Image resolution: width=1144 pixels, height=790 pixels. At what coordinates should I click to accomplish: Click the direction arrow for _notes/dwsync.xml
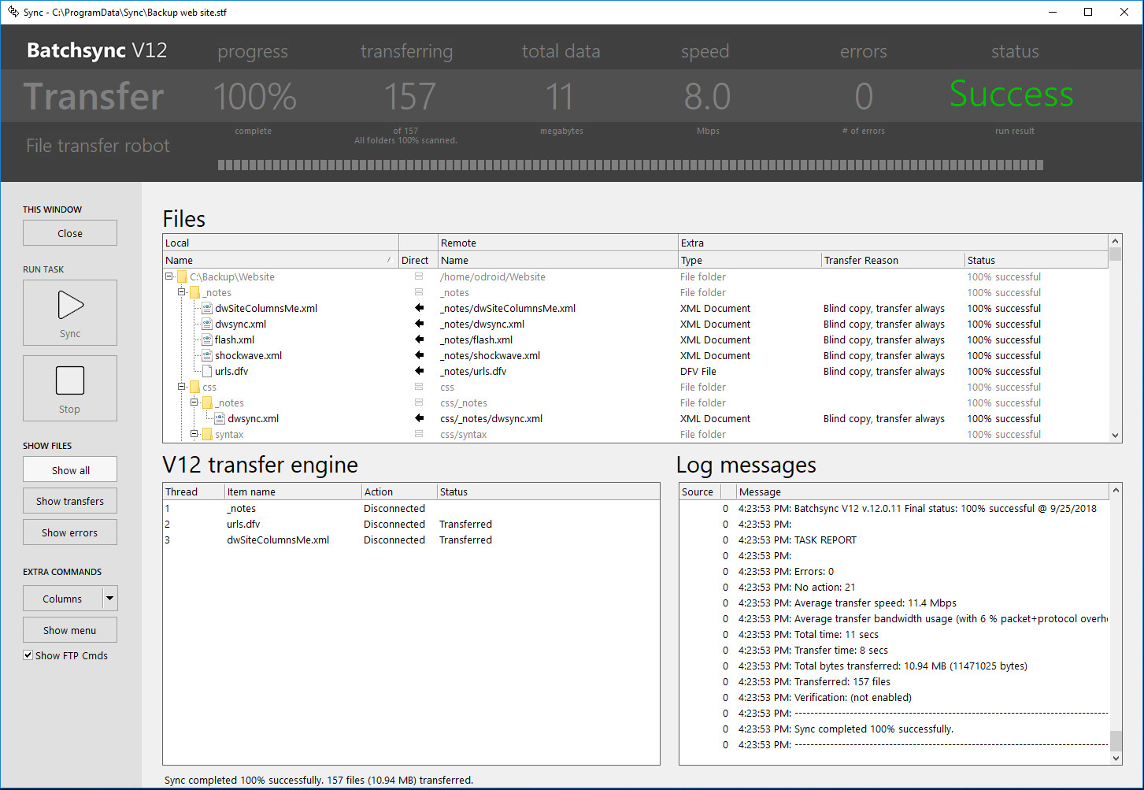(x=419, y=324)
